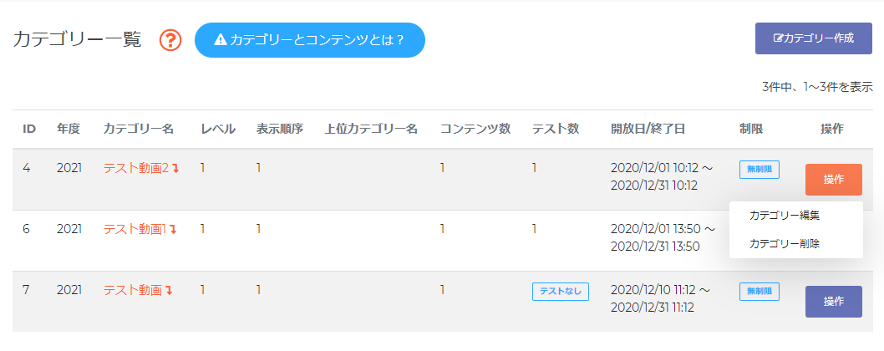Open the カテゴリーとコンテンツとは？ info button
Image resolution: width=884 pixels, height=351 pixels.
[x=309, y=40]
